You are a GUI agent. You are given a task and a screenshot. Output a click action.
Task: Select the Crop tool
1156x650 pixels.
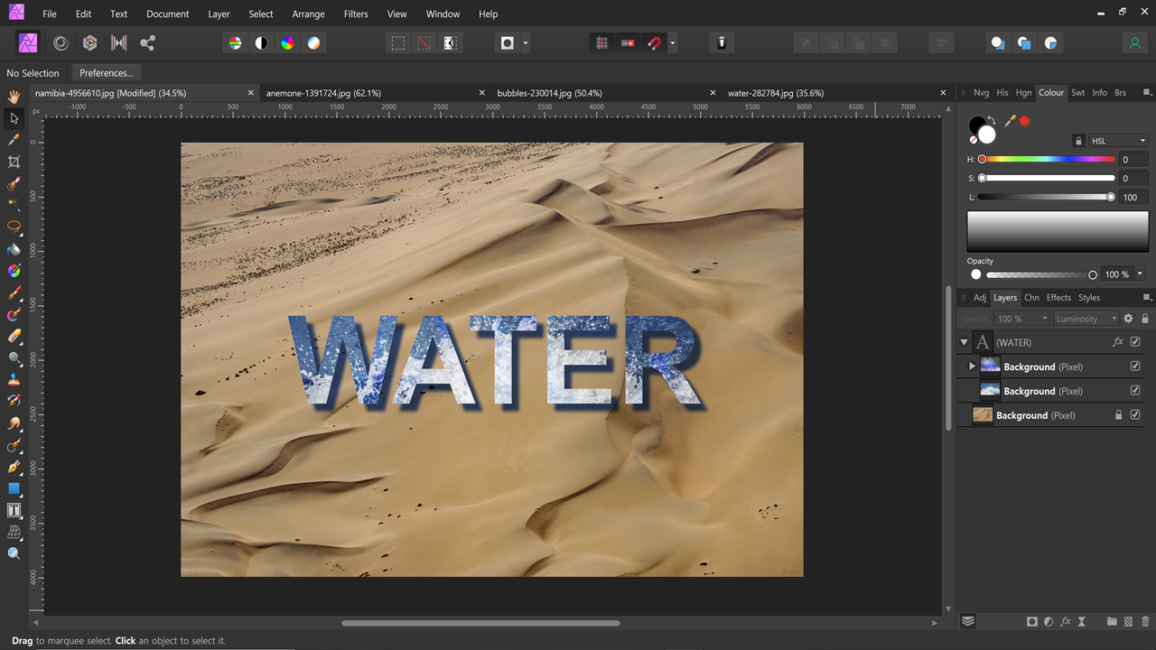pos(14,162)
